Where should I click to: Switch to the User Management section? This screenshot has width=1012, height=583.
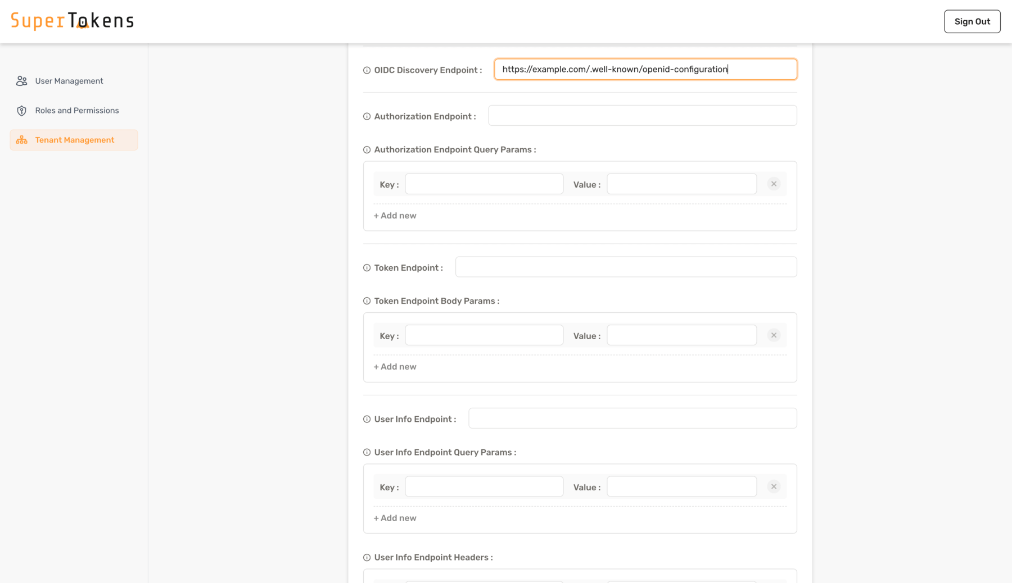coord(69,80)
